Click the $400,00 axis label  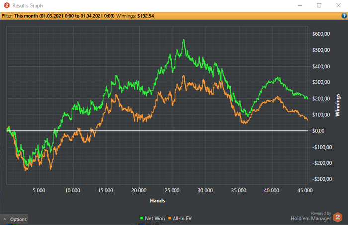(321, 66)
